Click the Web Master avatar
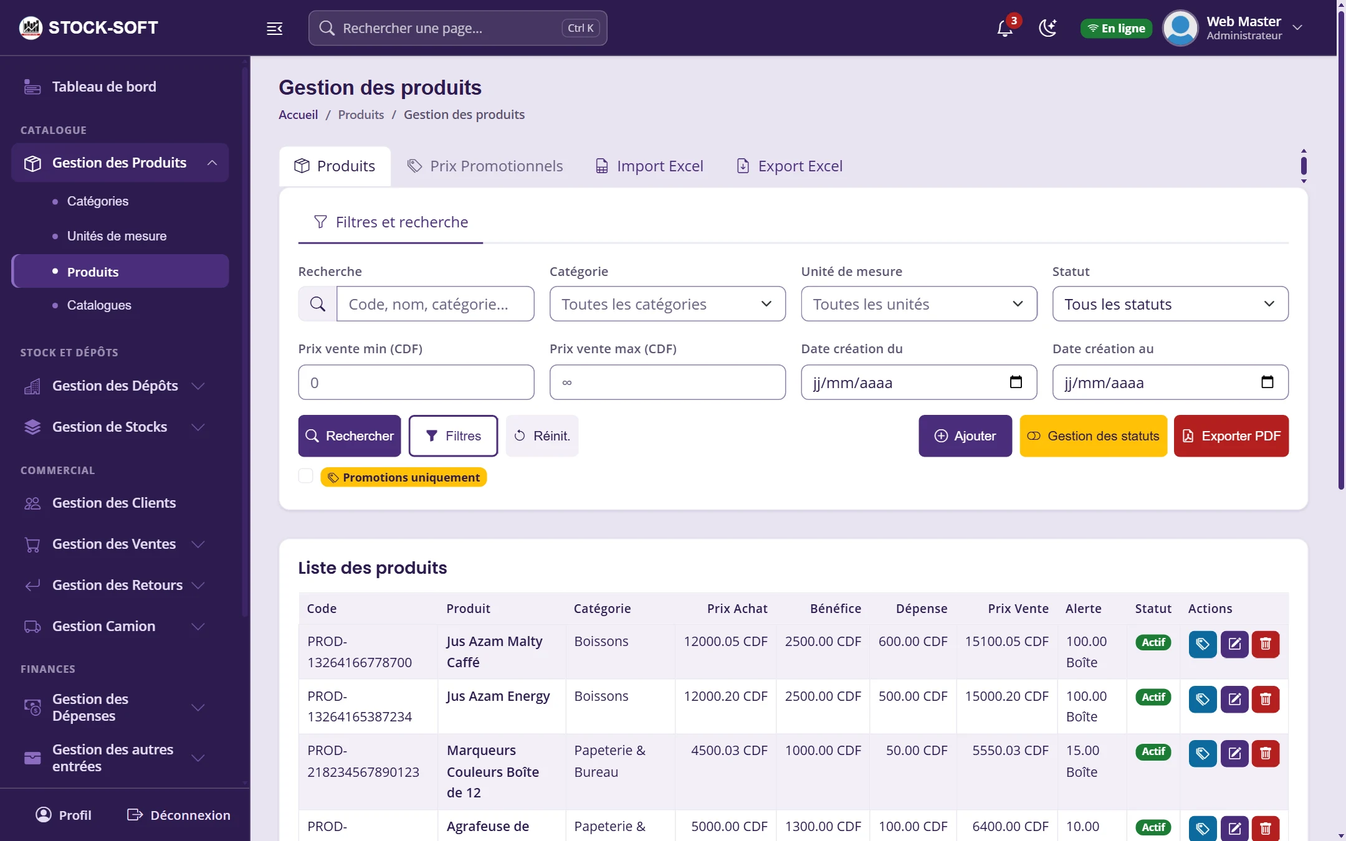This screenshot has height=841, width=1346. (1180, 28)
